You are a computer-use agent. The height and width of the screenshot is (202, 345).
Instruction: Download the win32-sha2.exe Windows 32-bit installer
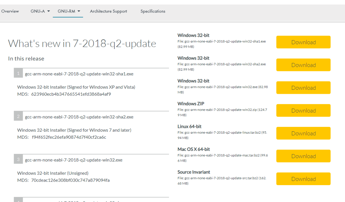[303, 65]
